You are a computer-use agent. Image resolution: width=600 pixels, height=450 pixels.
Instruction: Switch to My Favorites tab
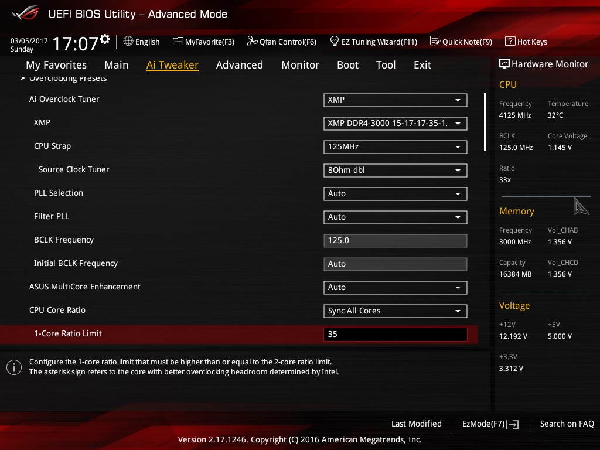56,65
